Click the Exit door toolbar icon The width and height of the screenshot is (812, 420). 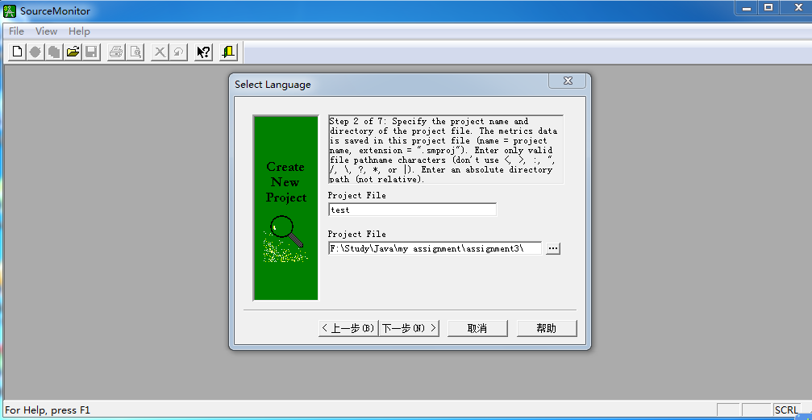tap(228, 52)
